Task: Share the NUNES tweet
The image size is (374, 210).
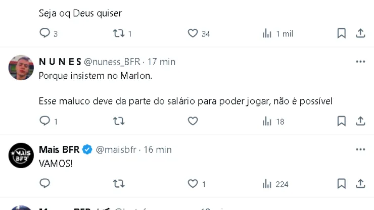Action: click(360, 121)
